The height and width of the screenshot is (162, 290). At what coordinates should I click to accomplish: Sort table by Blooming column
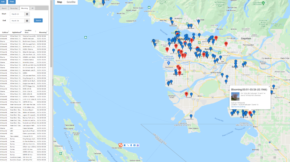(x=43, y=32)
